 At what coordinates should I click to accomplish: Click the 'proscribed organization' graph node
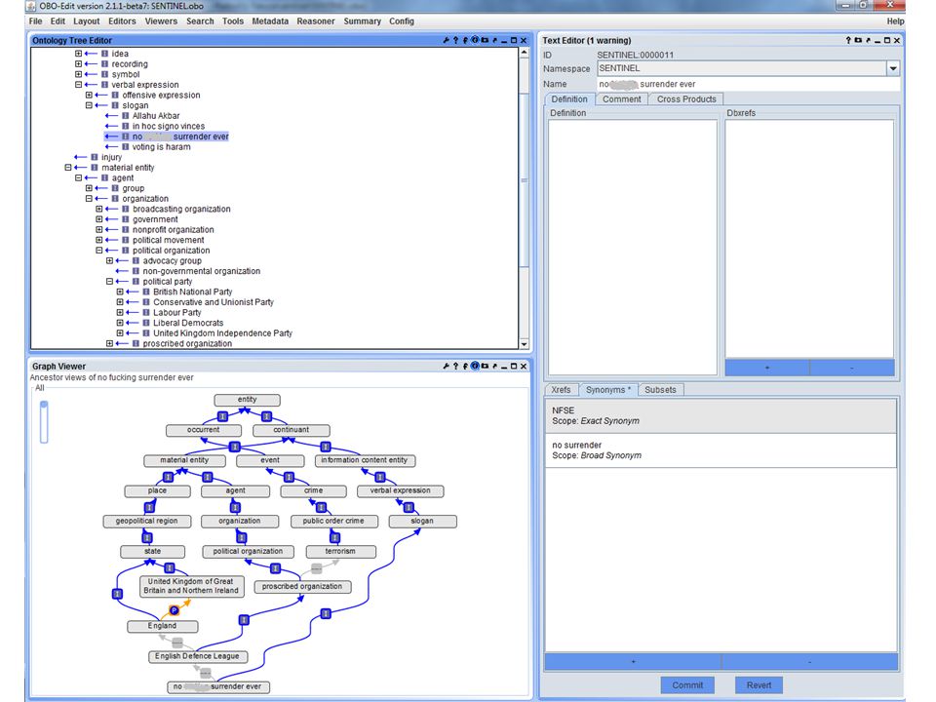point(302,587)
